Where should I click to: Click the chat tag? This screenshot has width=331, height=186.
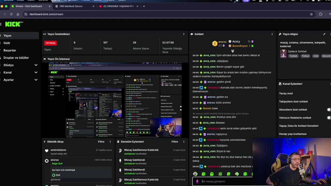pos(316,56)
